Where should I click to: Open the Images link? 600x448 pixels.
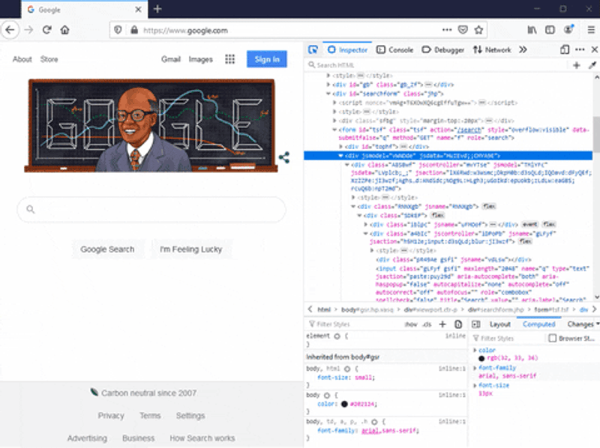tap(200, 59)
